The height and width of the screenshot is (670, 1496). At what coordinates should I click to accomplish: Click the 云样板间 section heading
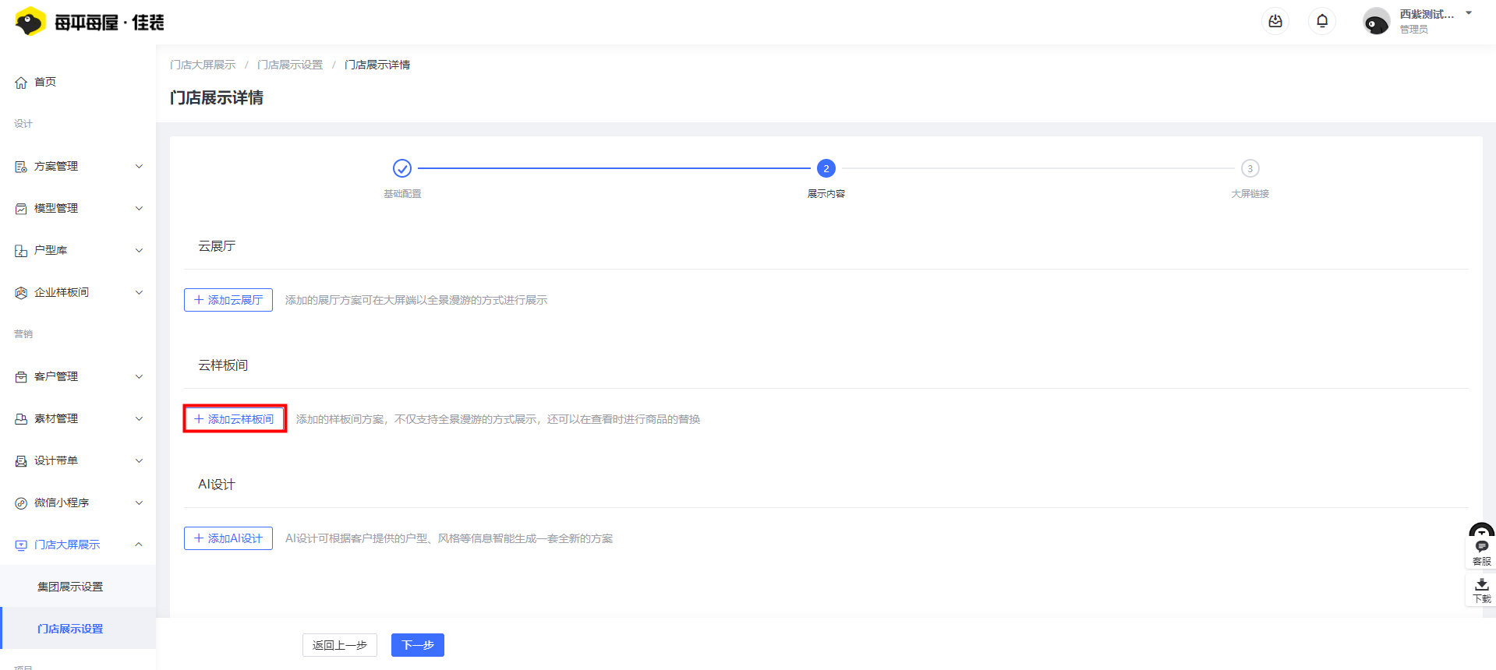[223, 365]
